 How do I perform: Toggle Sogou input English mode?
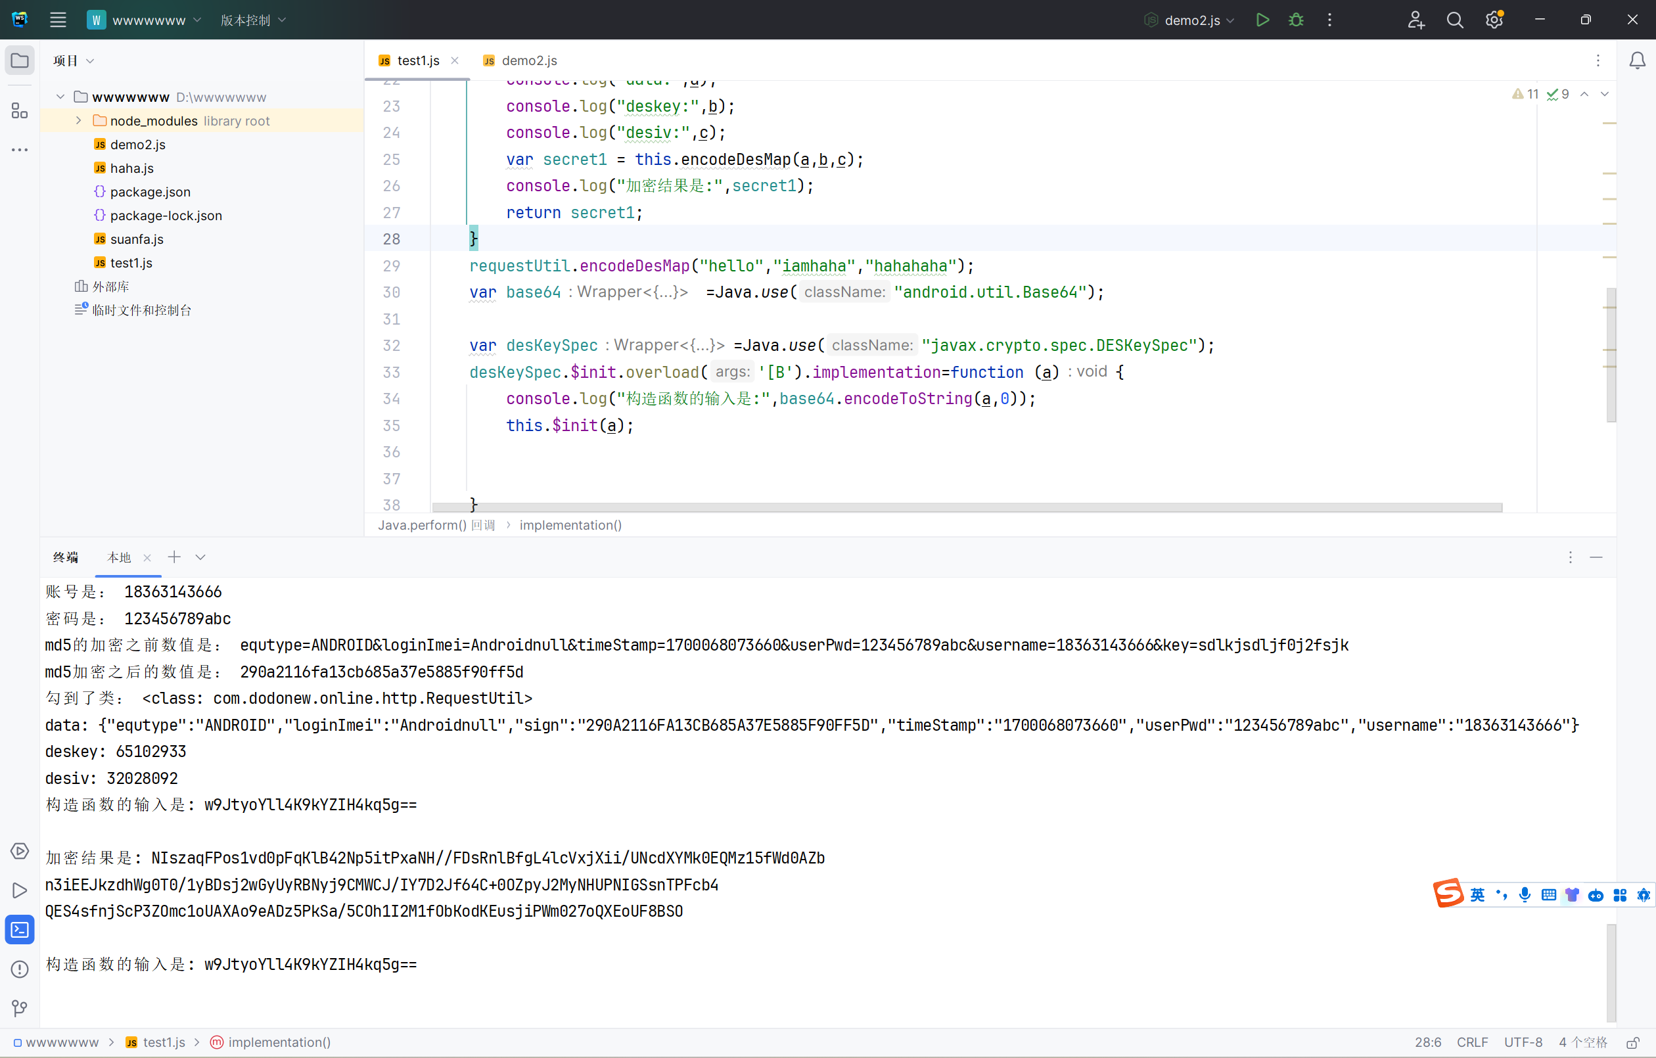[x=1477, y=894]
